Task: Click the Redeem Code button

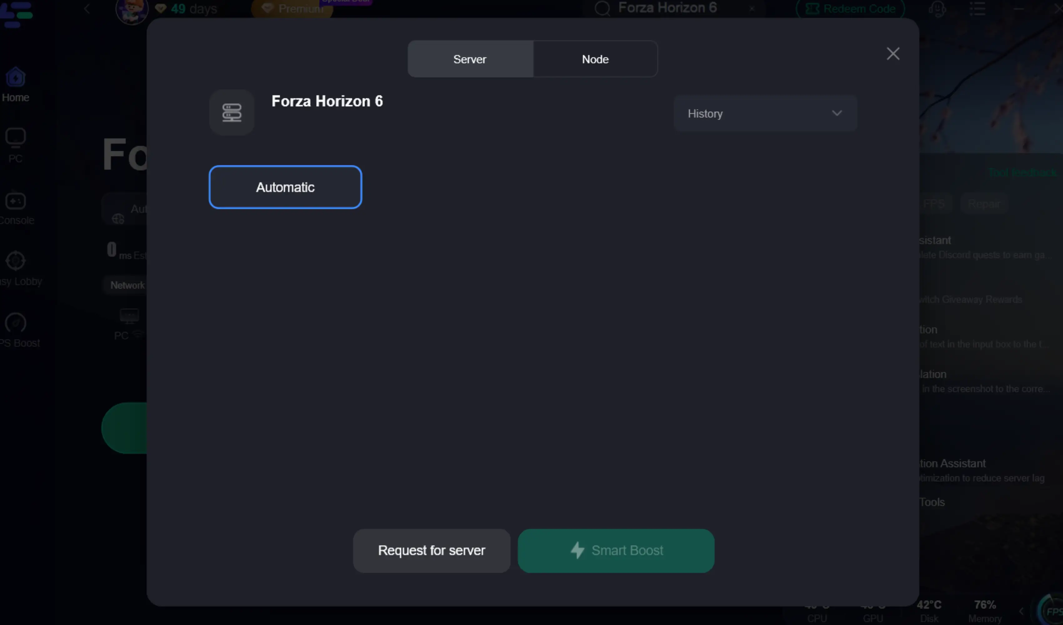Action: (850, 8)
